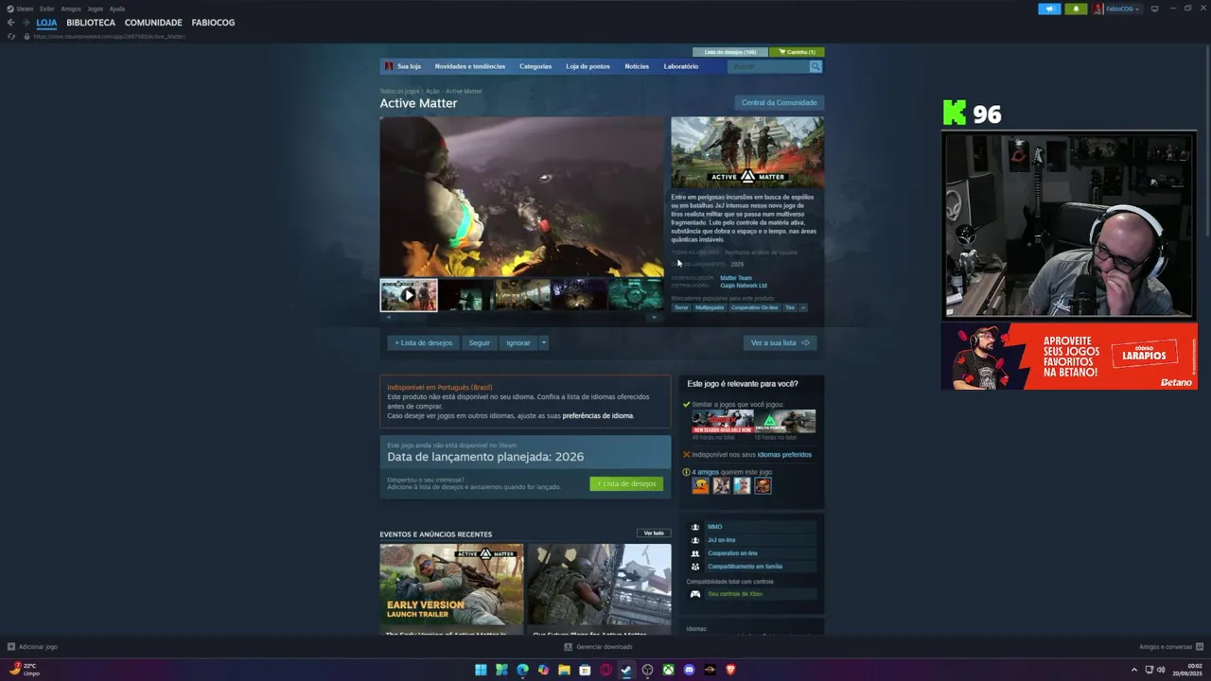The width and height of the screenshot is (1211, 681).
Task: Open Novidades e tendências menu
Action: click(470, 66)
